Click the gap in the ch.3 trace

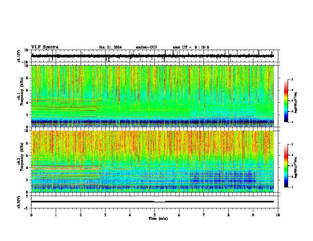pos(160,202)
